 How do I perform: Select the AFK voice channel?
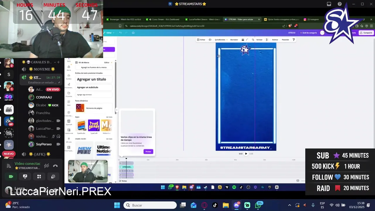point(40,154)
